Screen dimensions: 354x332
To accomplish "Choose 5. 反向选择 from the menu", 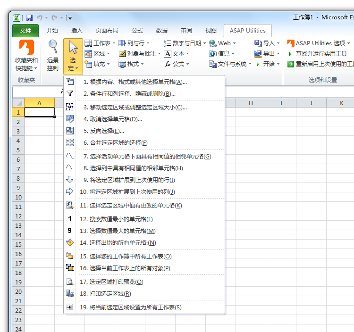I will coord(107,131).
